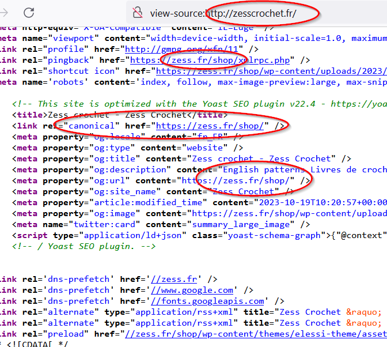Click the not-secure padlock icon
Screen dimensions: 387x347
pyautogui.click(x=138, y=12)
